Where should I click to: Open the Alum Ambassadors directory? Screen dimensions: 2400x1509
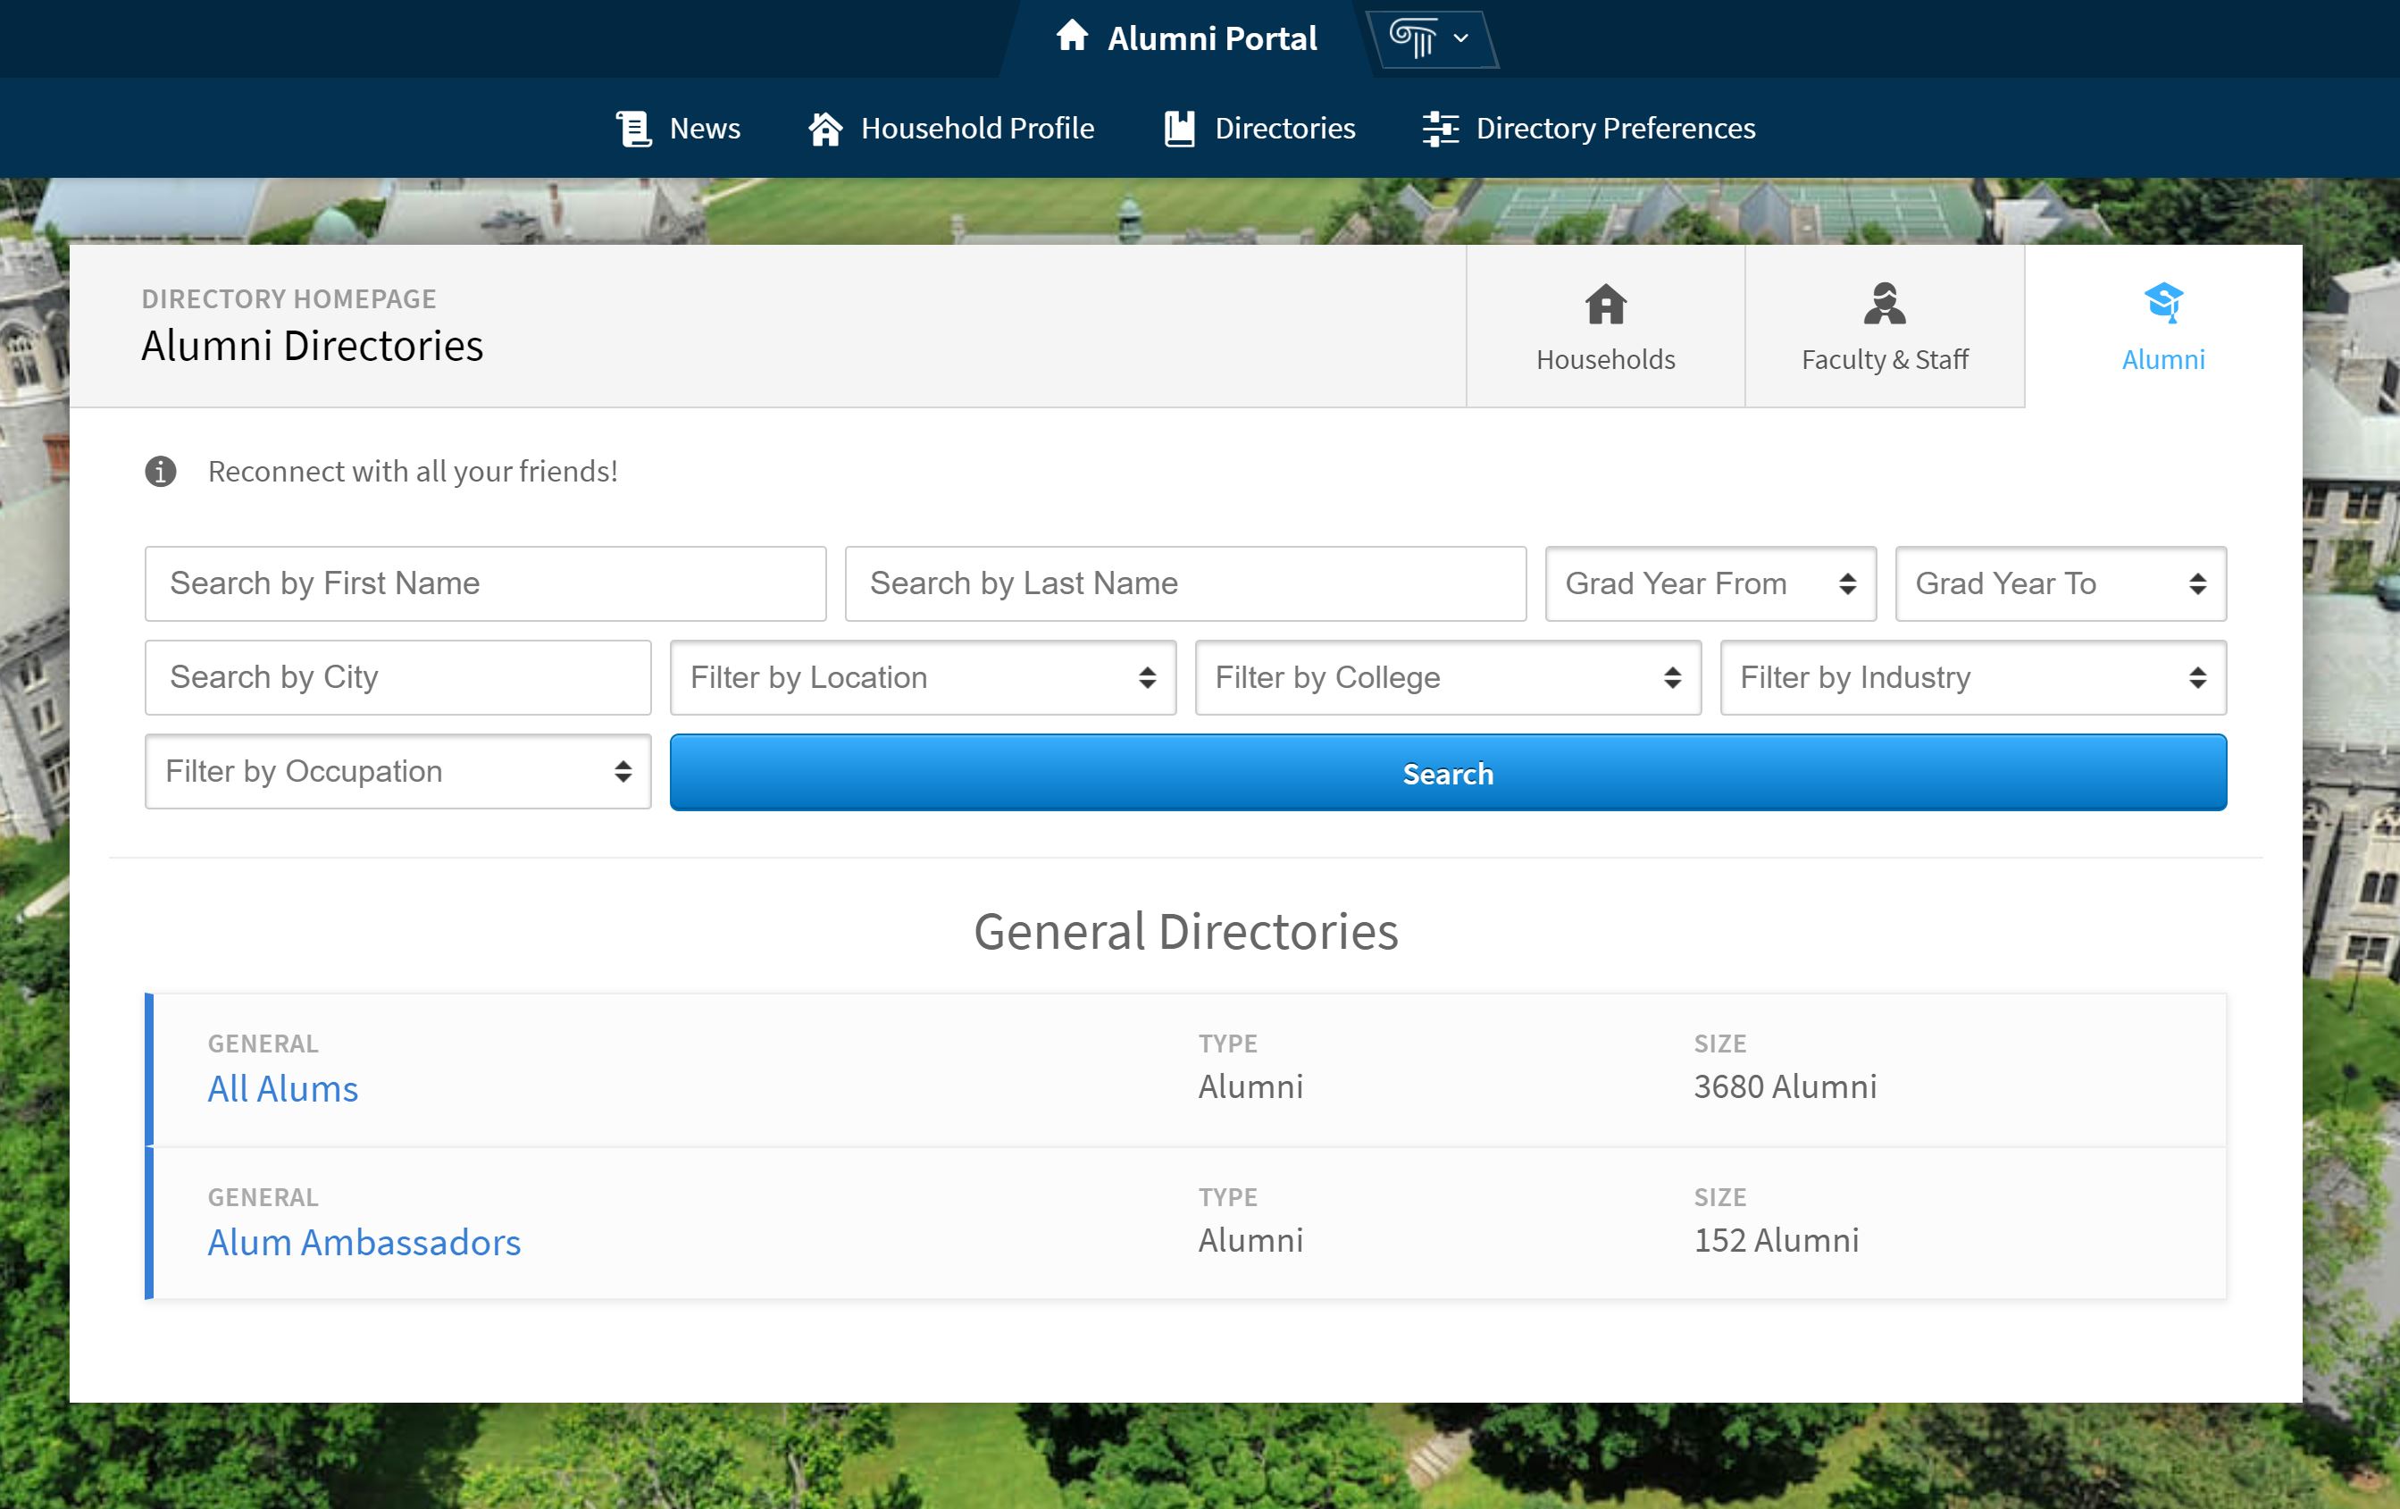click(364, 1242)
